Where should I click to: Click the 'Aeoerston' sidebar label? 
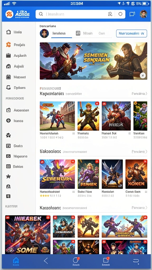click(x=21, y=110)
